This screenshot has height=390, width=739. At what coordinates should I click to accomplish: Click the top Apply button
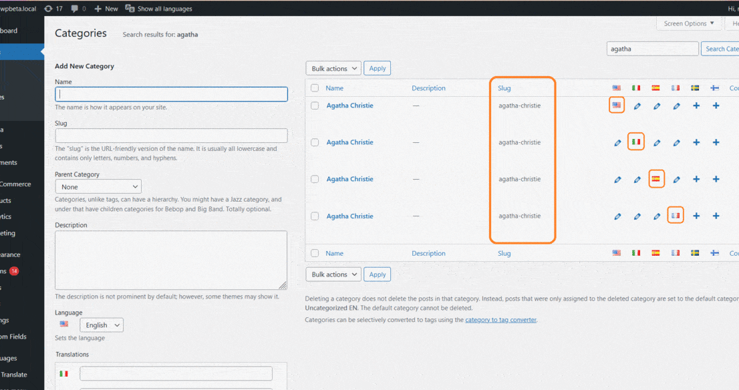click(377, 68)
